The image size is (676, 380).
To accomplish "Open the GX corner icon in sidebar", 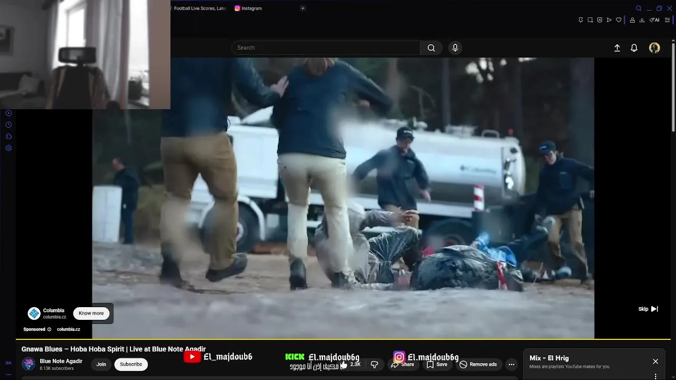I will [x=8, y=363].
